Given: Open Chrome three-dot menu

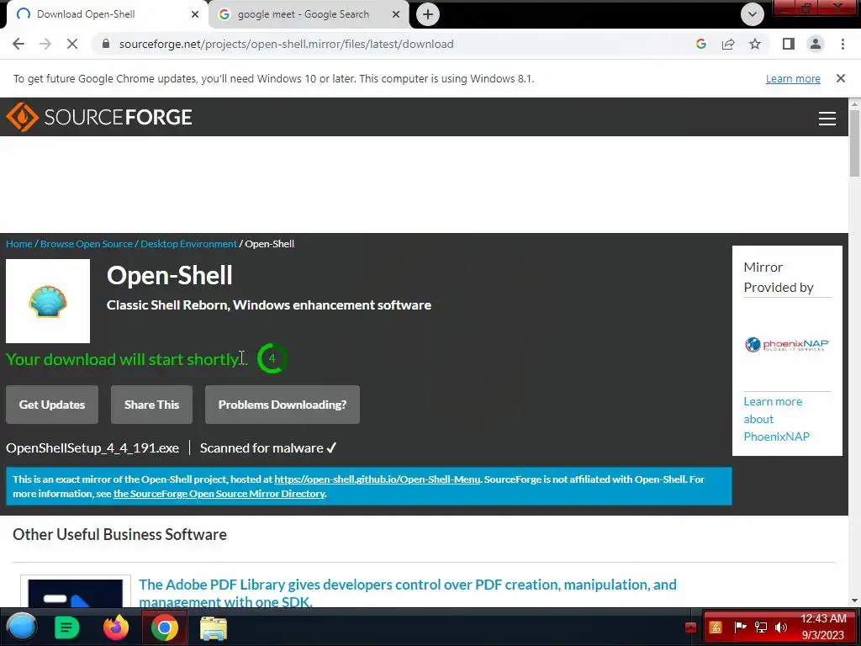Looking at the screenshot, I should coord(843,44).
